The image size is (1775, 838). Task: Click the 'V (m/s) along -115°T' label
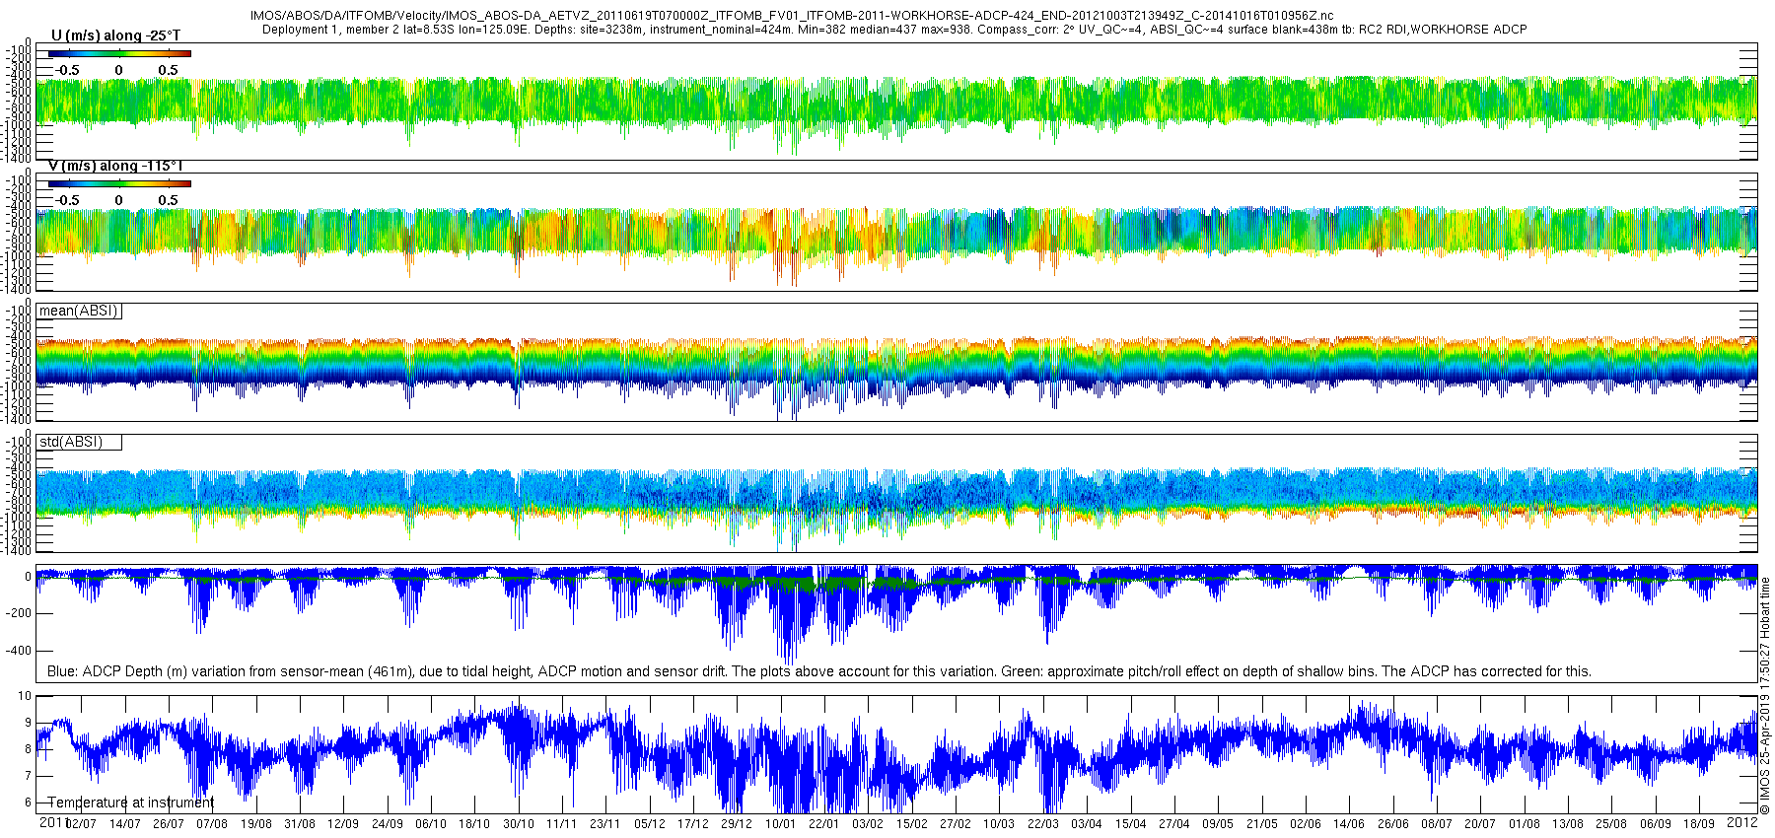point(115,166)
